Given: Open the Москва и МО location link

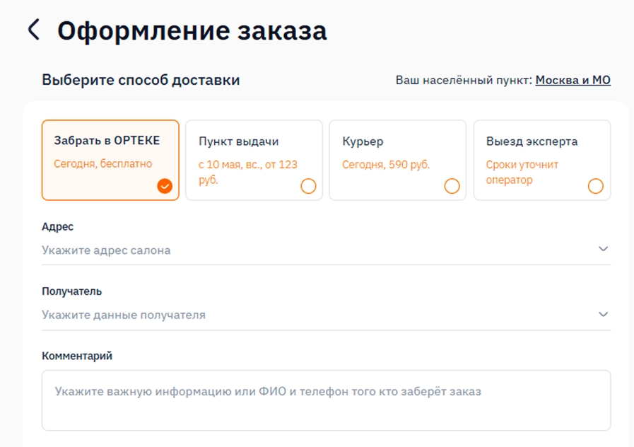Looking at the screenshot, I should pos(573,80).
